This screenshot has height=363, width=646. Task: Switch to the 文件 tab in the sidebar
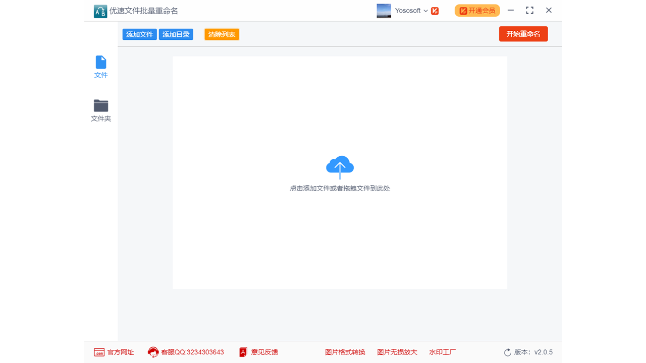click(x=100, y=67)
